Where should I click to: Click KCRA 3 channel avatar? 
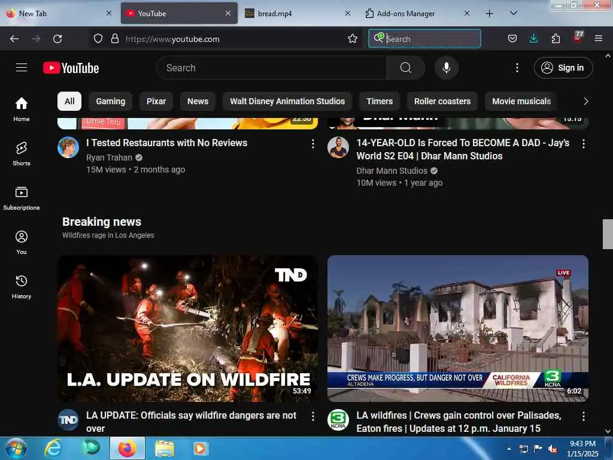tap(338, 420)
